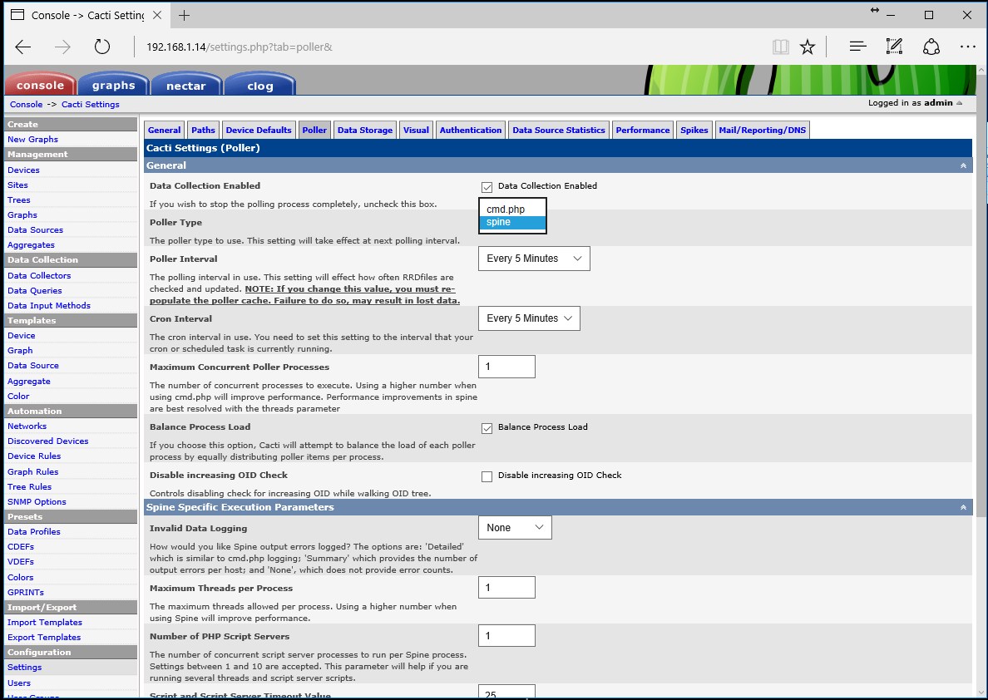Open the Device Defaults settings tab
This screenshot has width=988, height=700.
[x=259, y=130]
